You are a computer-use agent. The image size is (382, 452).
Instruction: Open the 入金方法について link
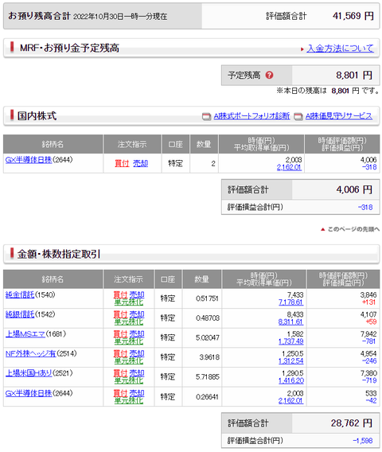coord(340,49)
